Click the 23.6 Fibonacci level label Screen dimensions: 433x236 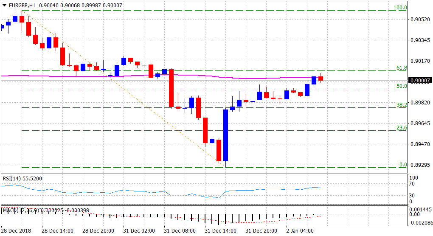(x=401, y=128)
